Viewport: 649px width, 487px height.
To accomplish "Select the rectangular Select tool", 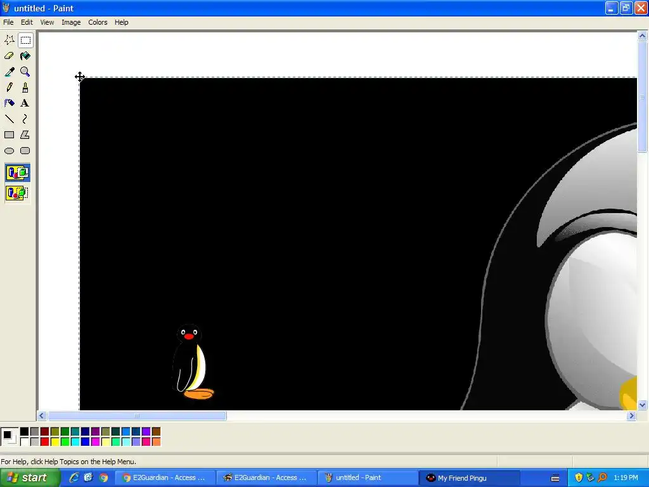I will tap(25, 40).
